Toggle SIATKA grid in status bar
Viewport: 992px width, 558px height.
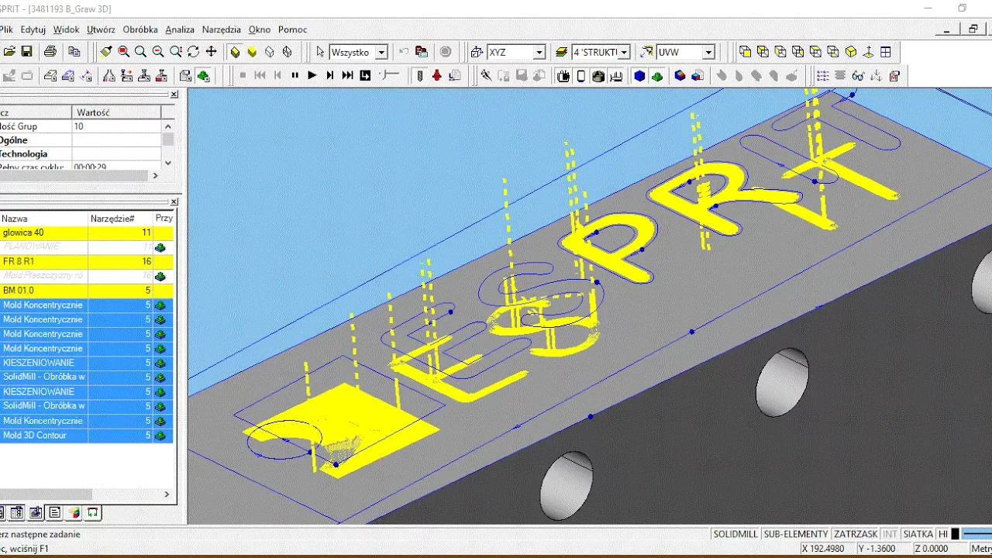tap(918, 534)
